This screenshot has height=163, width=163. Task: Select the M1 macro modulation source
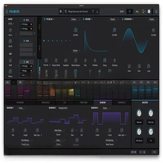point(134,82)
